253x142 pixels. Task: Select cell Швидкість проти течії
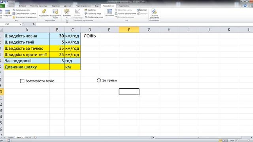tap(27, 54)
